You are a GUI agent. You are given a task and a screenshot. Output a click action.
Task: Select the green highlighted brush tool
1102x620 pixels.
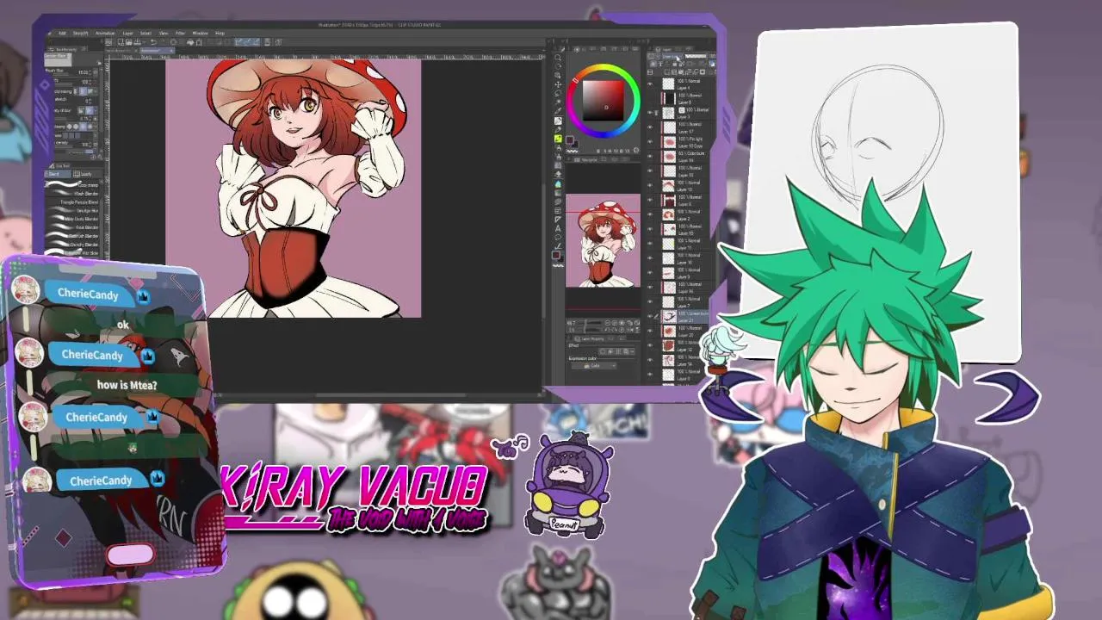[558, 139]
